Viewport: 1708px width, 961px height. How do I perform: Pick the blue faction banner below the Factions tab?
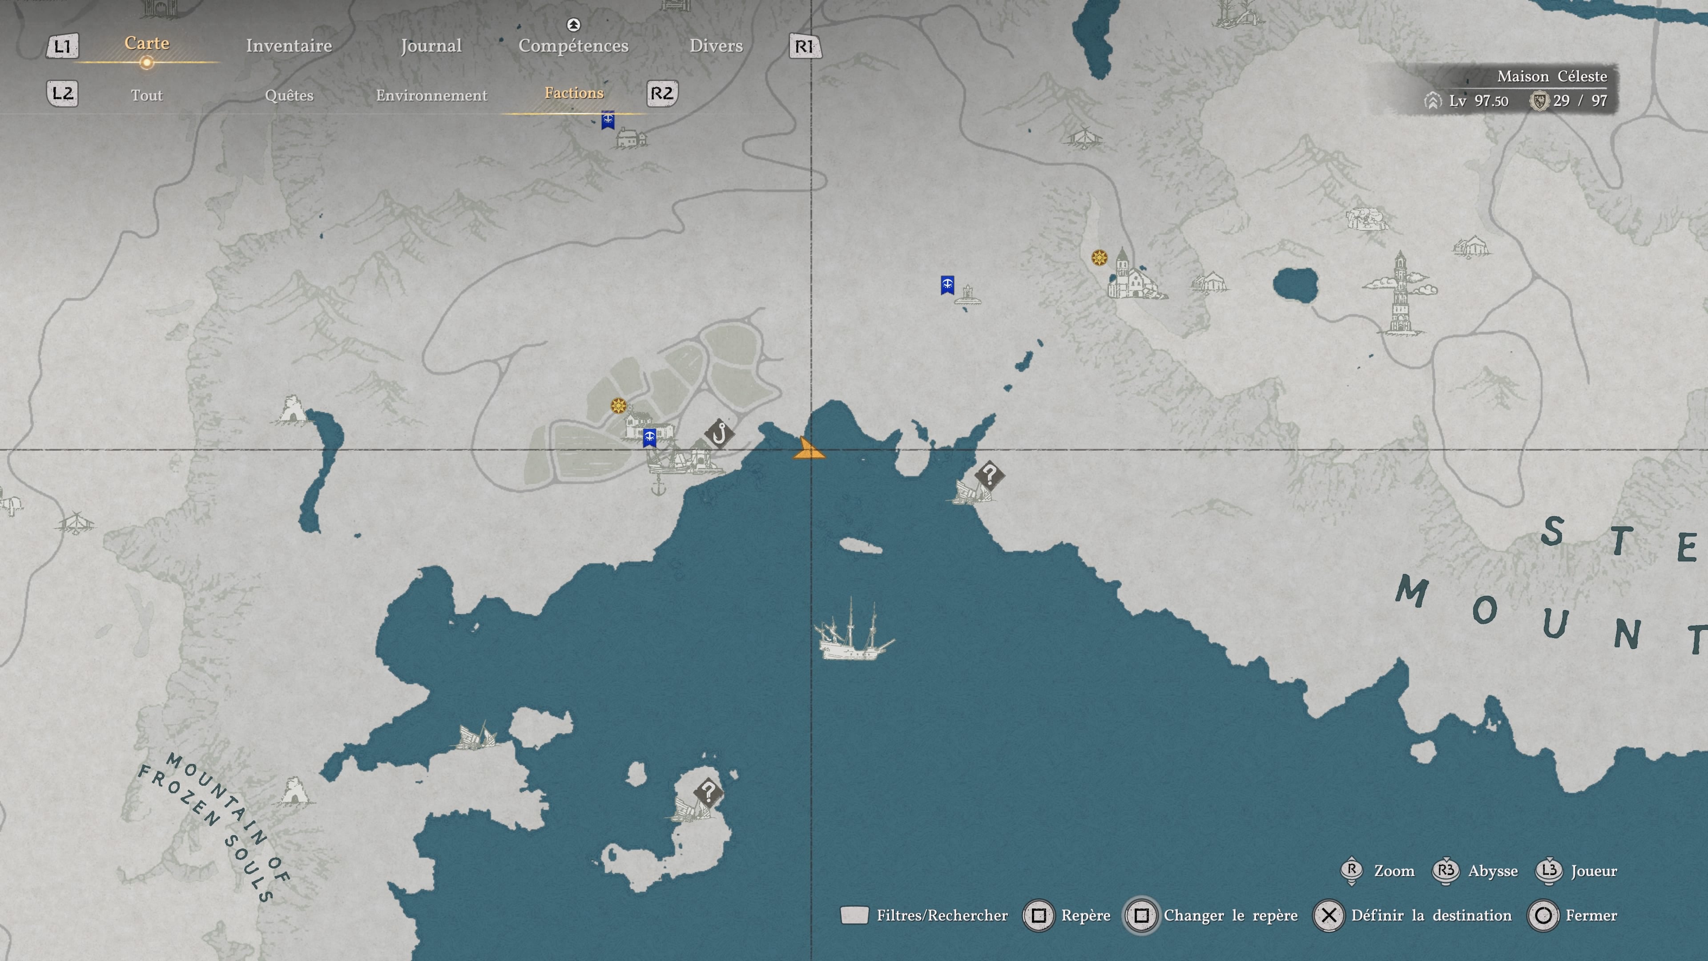(x=607, y=120)
